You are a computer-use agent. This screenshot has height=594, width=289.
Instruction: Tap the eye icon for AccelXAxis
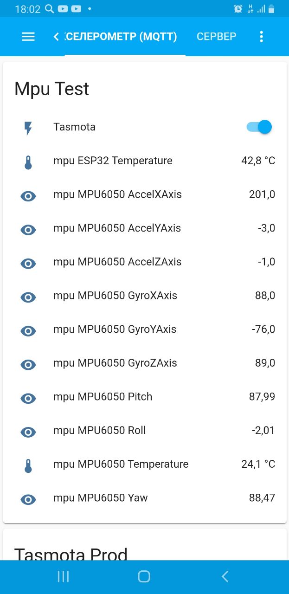coord(28,196)
